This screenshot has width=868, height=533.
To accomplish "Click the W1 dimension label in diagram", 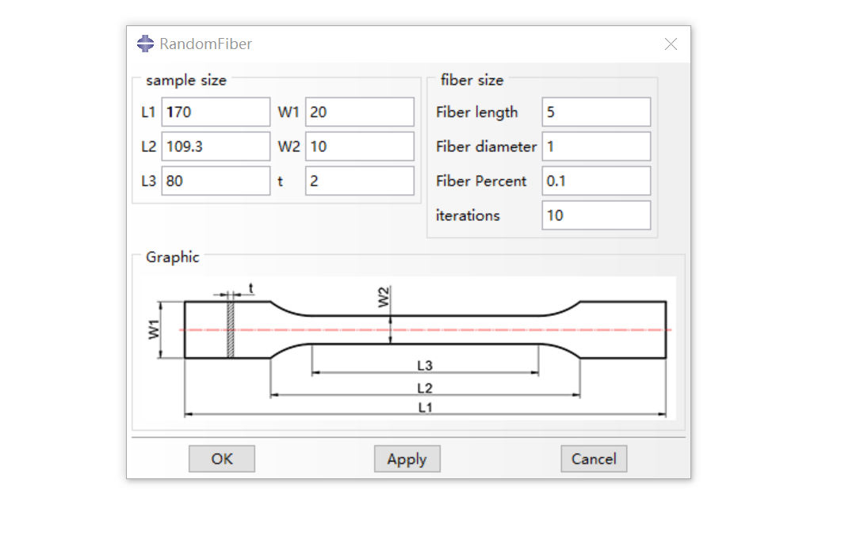I will (154, 329).
